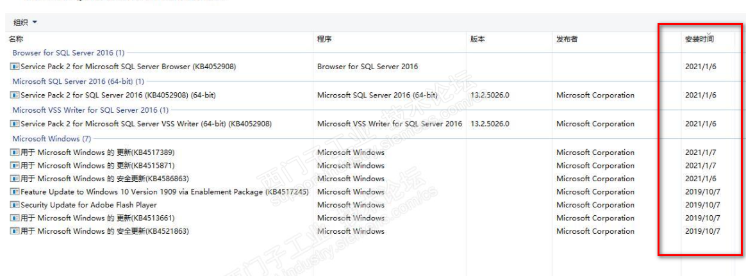Open the 组织 dropdown menu
Viewport: 746px width, 276px height.
click(x=26, y=22)
